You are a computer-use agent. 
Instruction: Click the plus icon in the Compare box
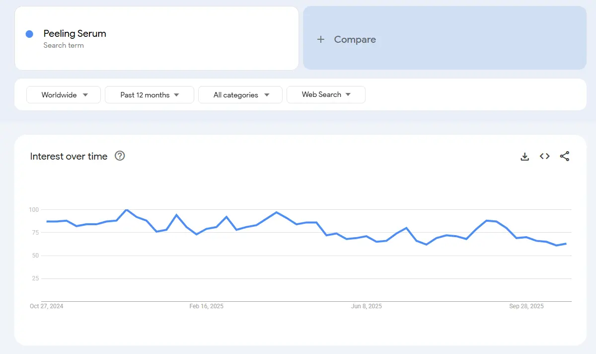(x=321, y=39)
